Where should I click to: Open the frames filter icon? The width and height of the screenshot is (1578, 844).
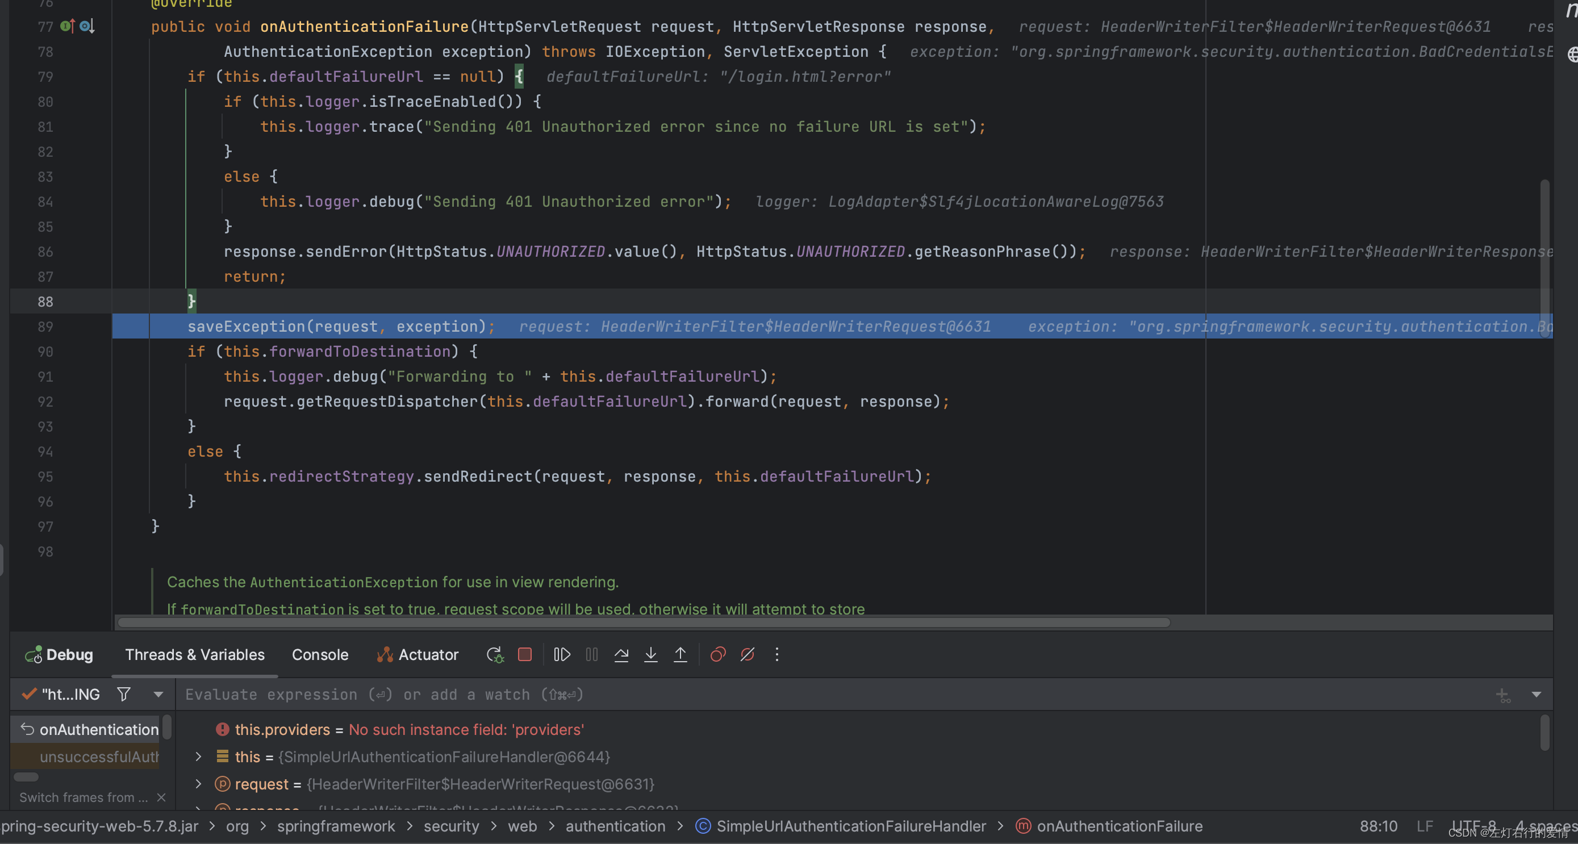pyautogui.click(x=124, y=695)
